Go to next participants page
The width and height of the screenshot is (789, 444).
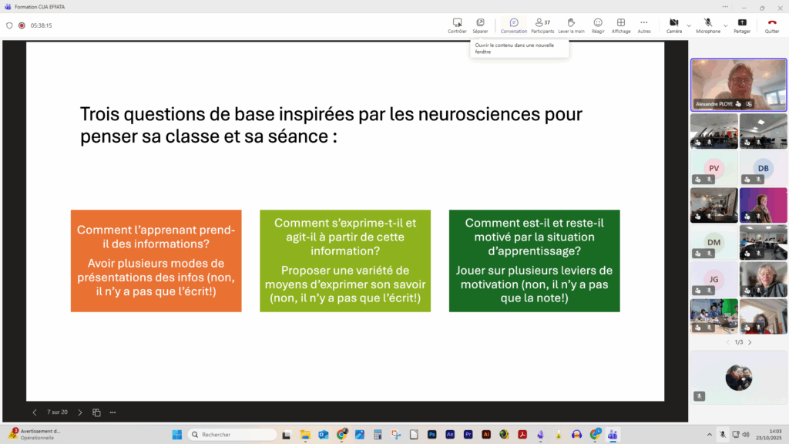(x=750, y=341)
